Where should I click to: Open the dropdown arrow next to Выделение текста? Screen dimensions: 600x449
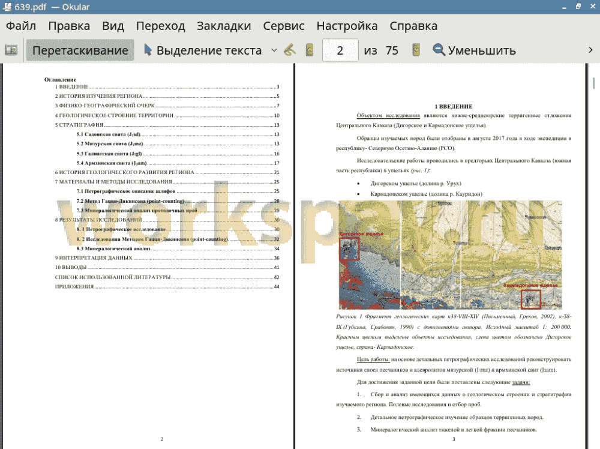[274, 50]
